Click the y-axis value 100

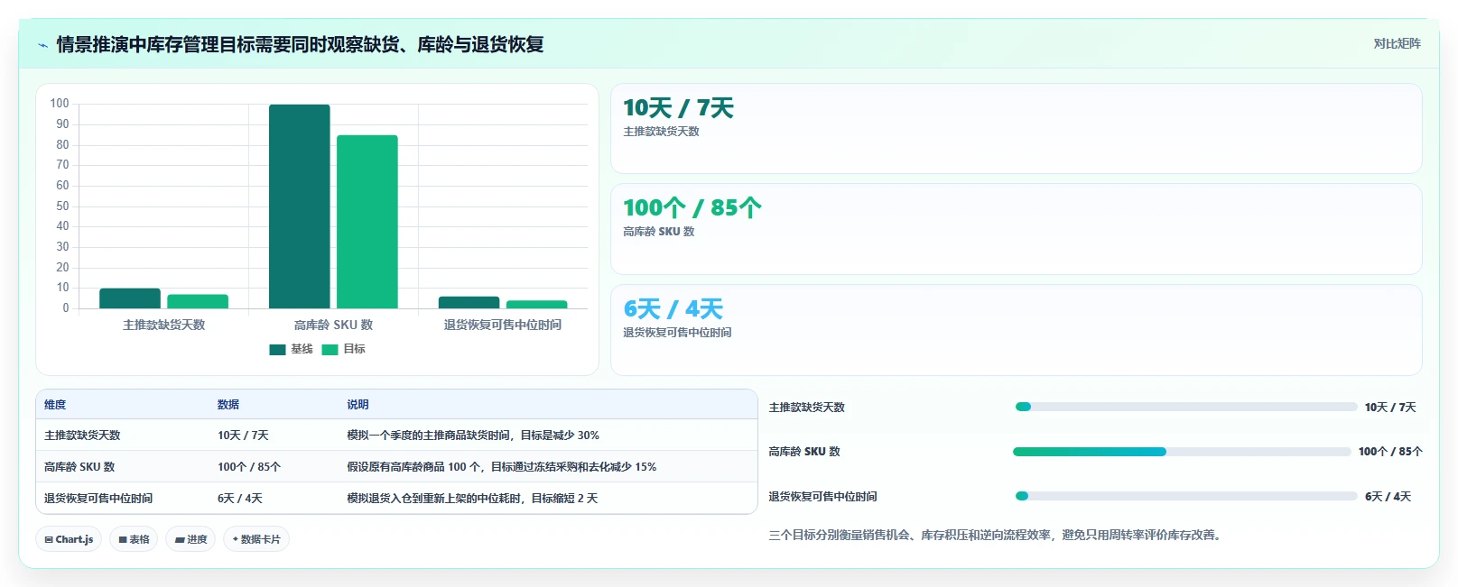point(60,104)
